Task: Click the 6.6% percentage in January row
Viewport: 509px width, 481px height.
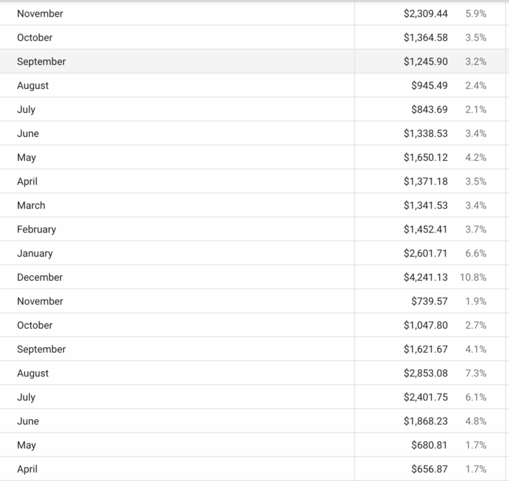Action: coord(476,253)
